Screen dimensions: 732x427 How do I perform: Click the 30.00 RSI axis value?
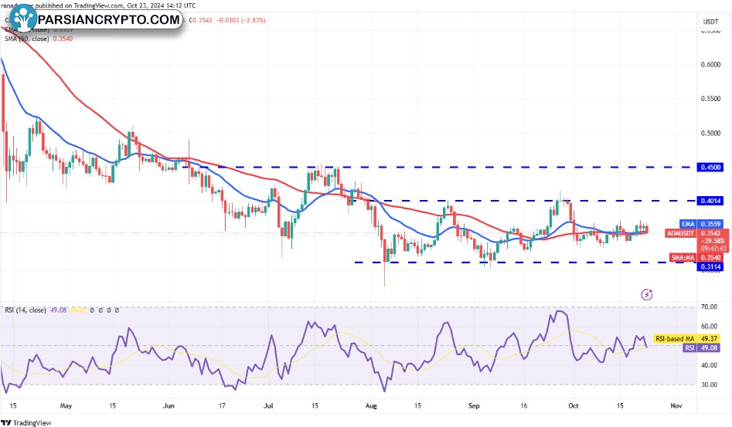(709, 385)
